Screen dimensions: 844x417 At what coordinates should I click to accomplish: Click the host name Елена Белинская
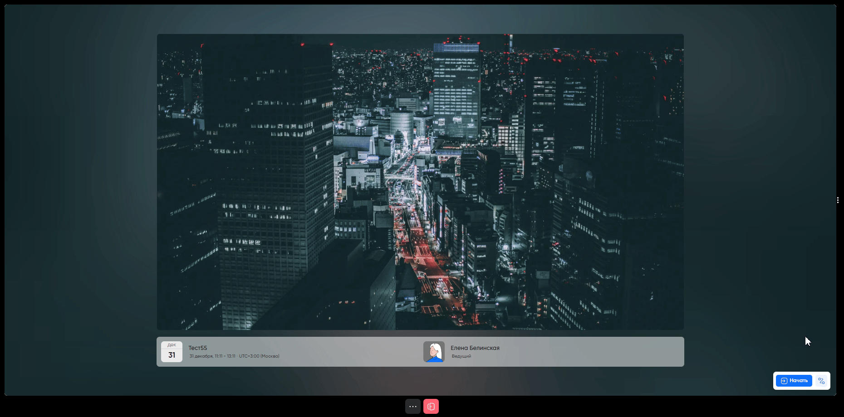click(475, 348)
